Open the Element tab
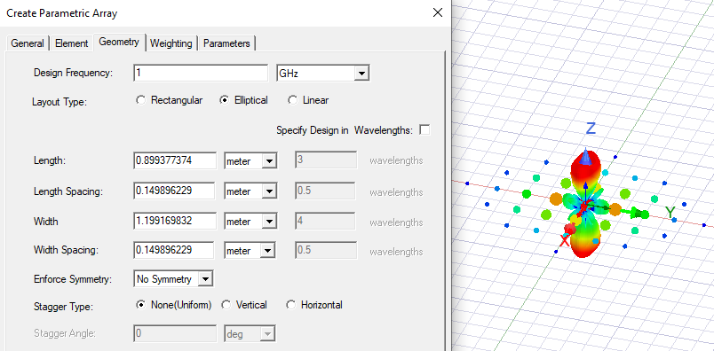Screen dimensions: 714x351 [x=72, y=43]
